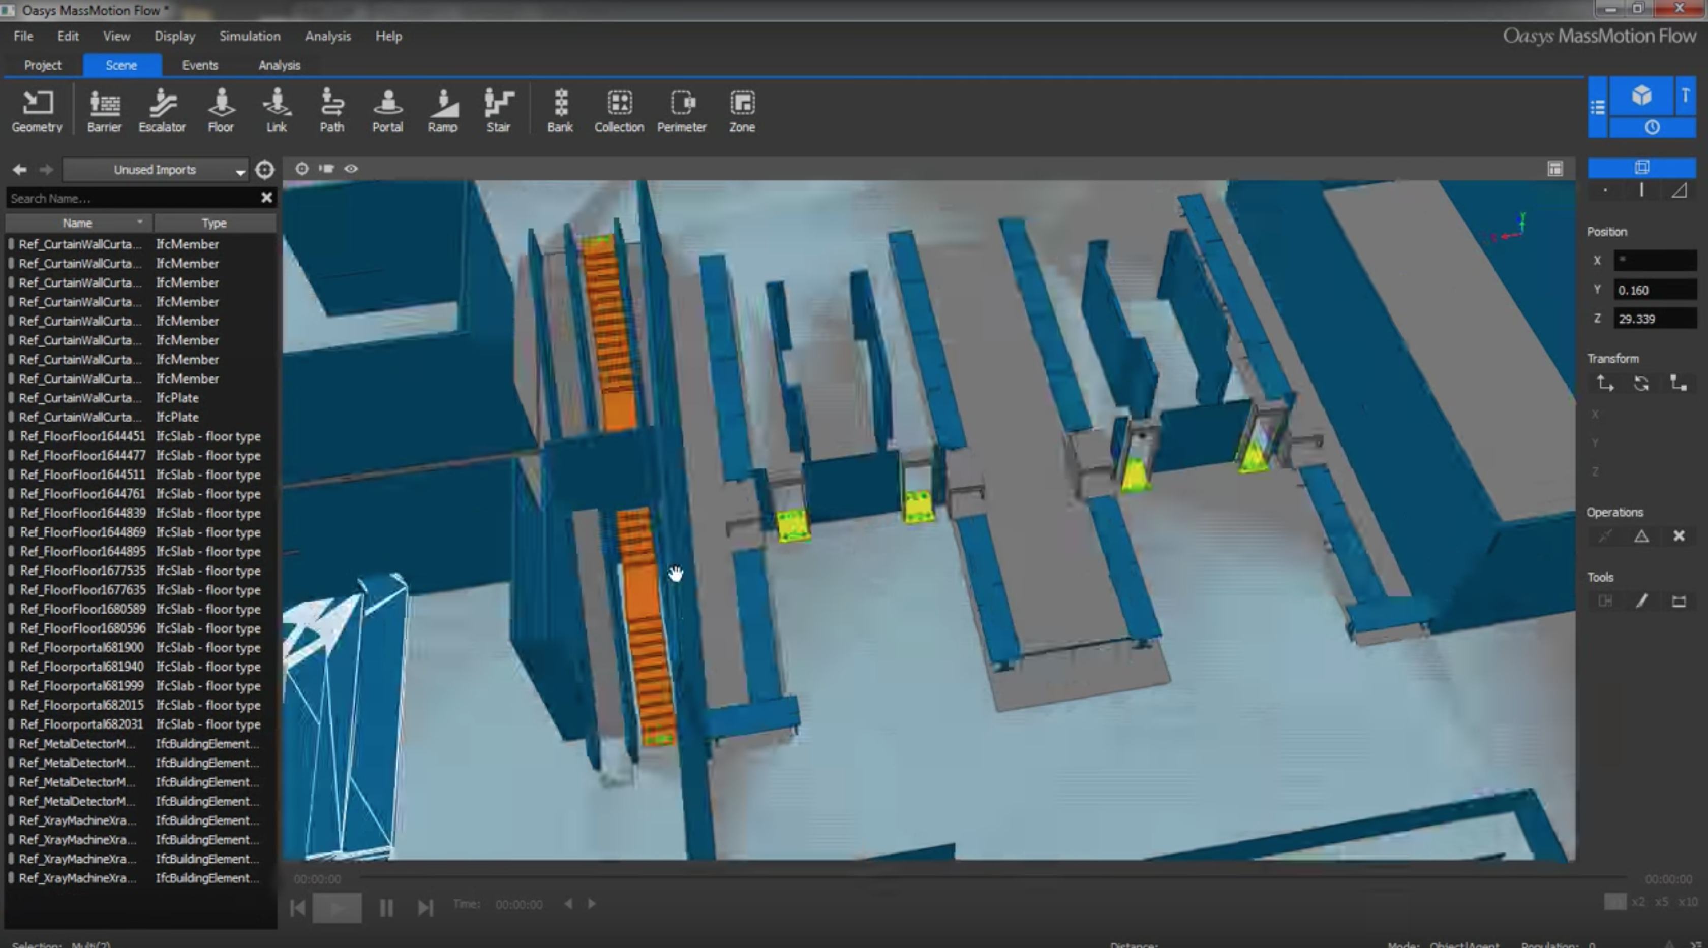Open the Help menu
This screenshot has width=1708, height=948.
coord(388,37)
